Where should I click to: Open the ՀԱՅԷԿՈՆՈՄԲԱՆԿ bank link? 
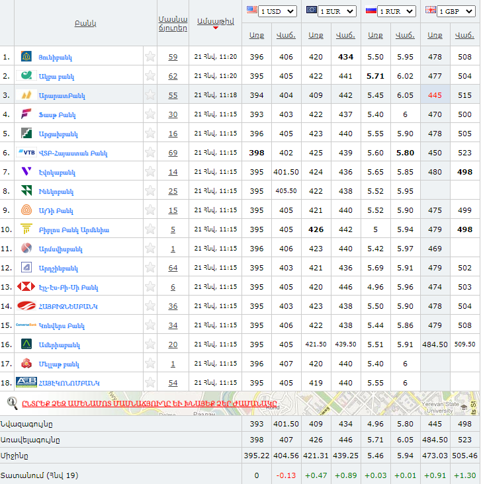click(69, 383)
